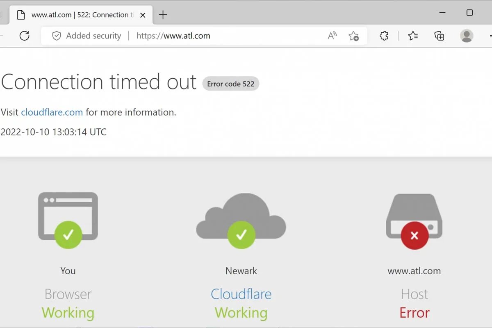This screenshot has height=328, width=492.
Task: Click the Cloudflare link under Newark
Action: pos(241,294)
